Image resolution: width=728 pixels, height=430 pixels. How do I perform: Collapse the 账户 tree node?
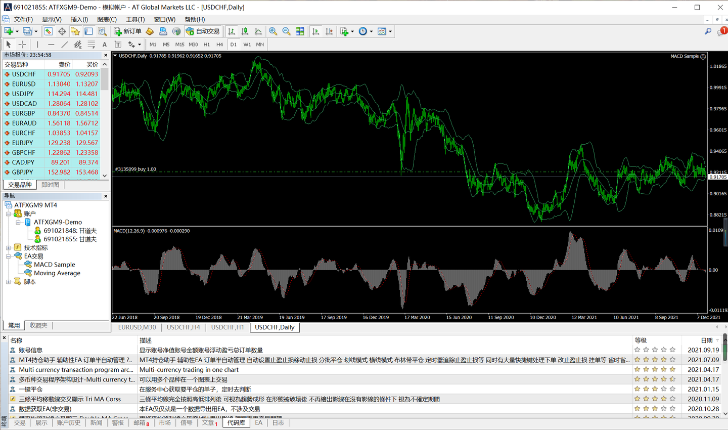tap(8, 213)
